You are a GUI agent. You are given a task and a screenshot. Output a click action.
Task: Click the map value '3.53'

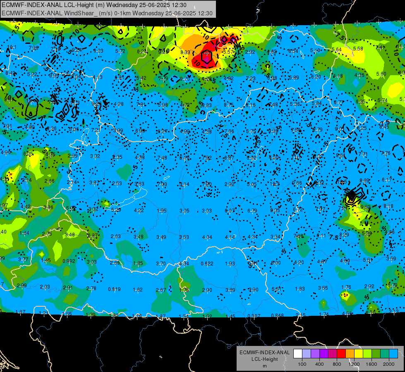tap(184, 237)
